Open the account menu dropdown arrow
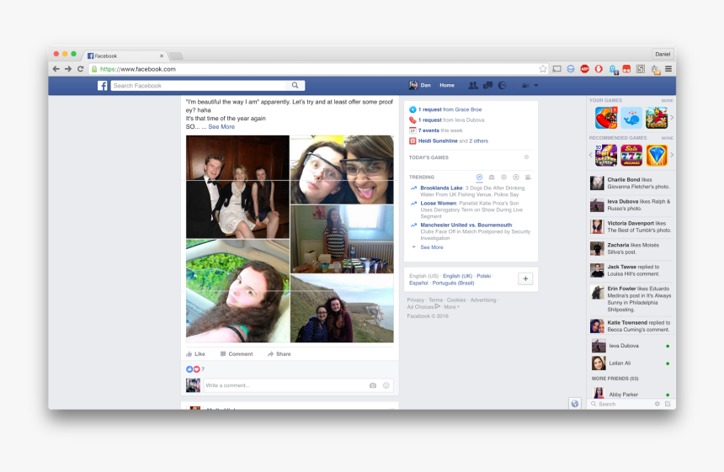724x472 pixels. [536, 85]
